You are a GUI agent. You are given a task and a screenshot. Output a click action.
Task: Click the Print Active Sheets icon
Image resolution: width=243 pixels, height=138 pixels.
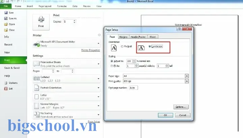[x=36, y=64]
